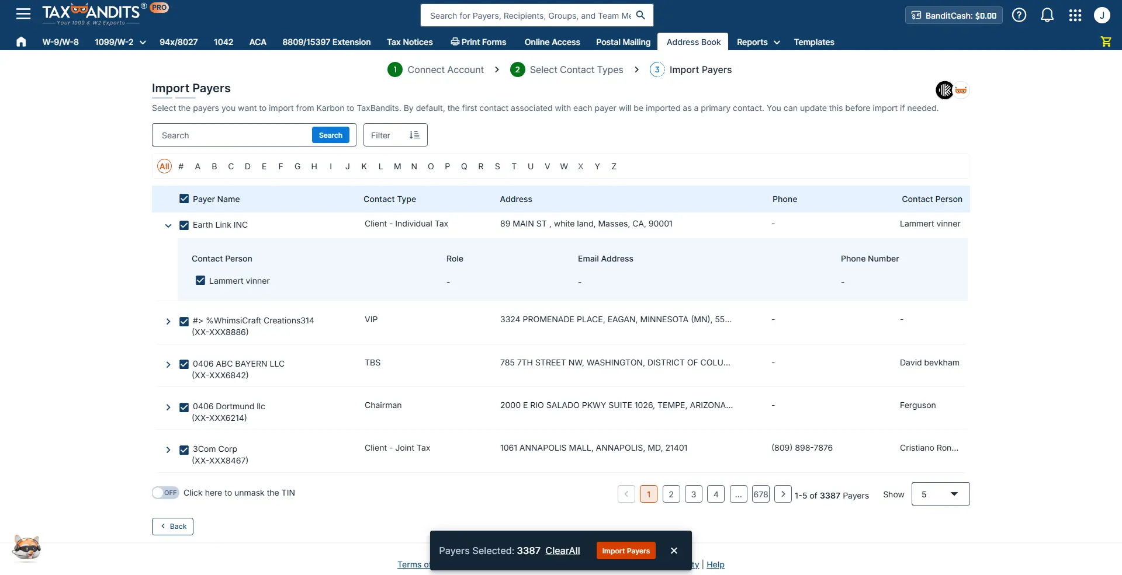Open user profile avatar J
Screen dimensions: 1122x575
(1102, 15)
